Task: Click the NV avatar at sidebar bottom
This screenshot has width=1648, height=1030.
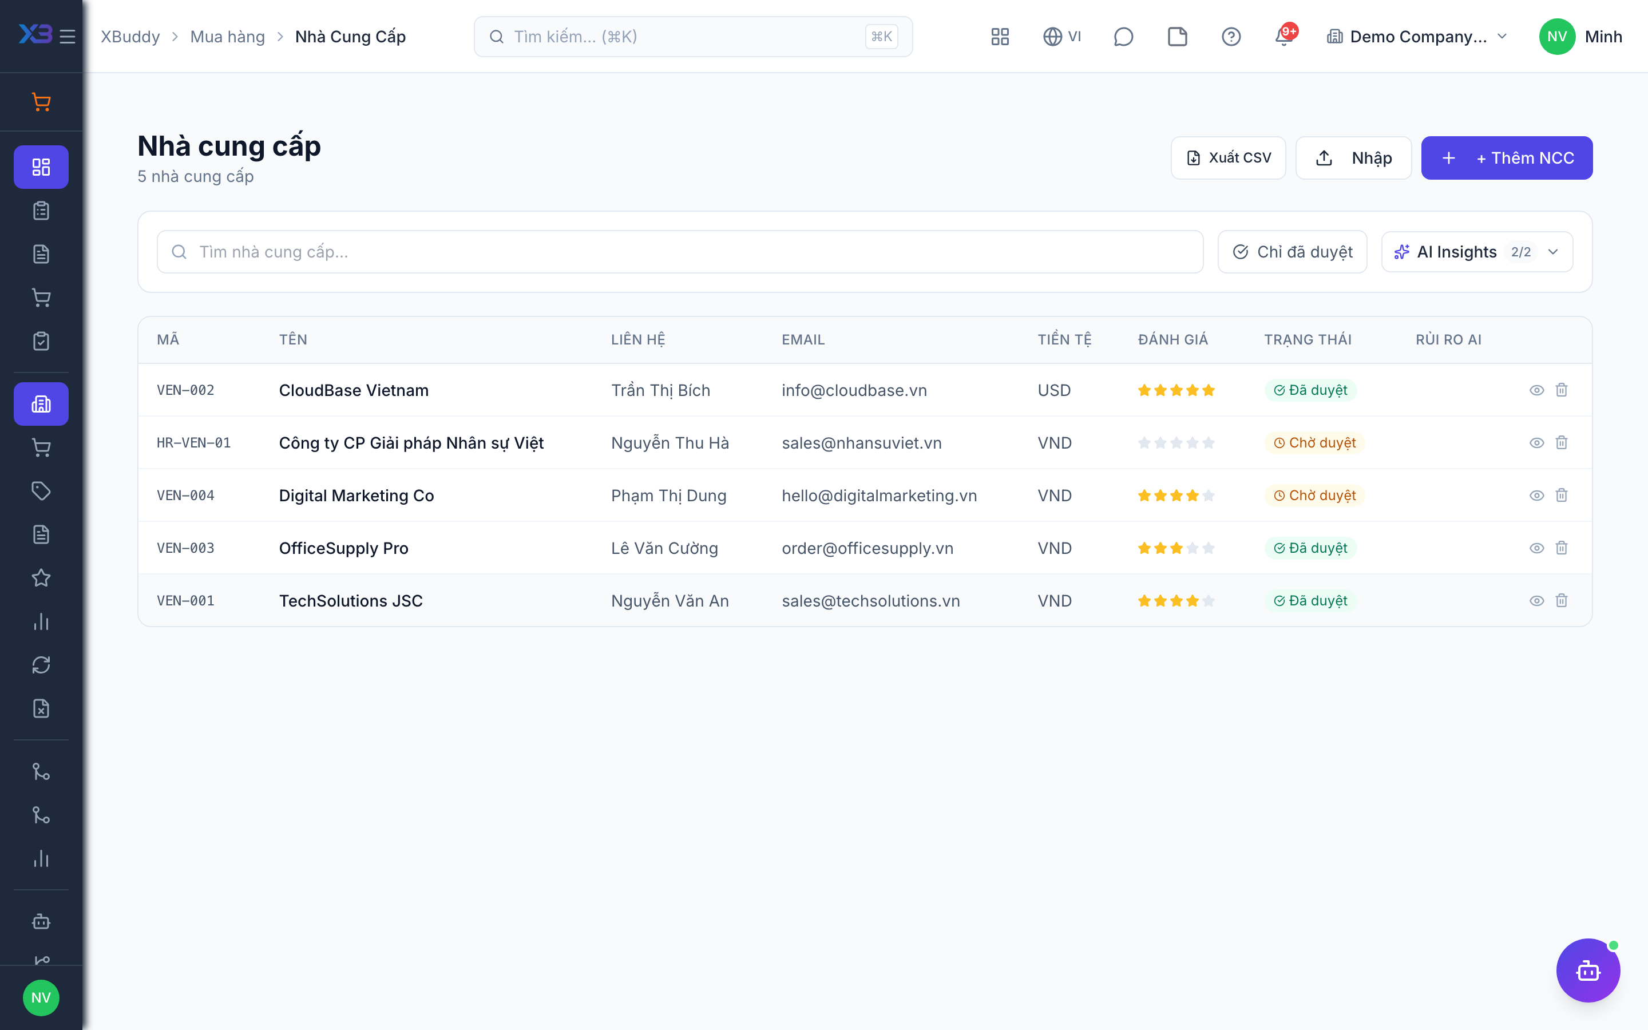Action: coord(41,997)
